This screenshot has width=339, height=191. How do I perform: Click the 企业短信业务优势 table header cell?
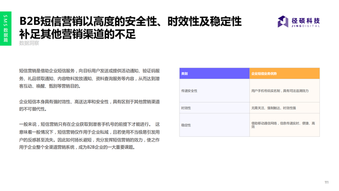[x=284, y=73]
